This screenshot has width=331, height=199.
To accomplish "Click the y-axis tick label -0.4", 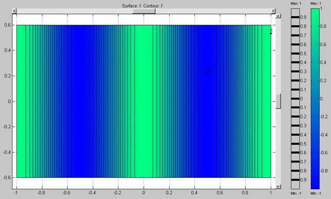I will pos(7,152).
